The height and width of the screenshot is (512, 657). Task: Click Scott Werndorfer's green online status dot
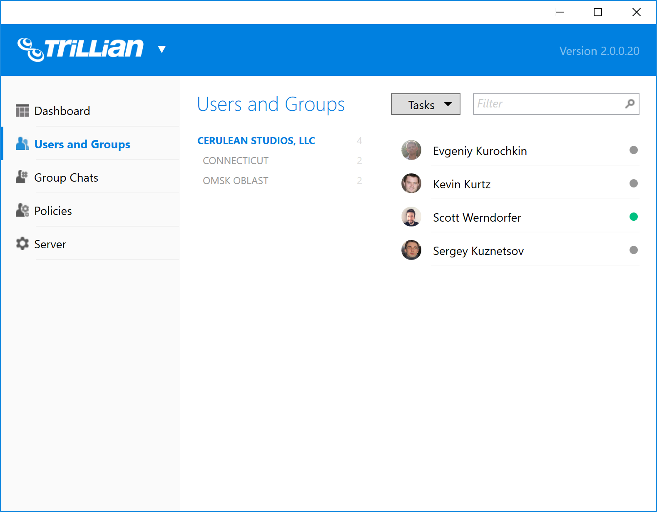633,217
